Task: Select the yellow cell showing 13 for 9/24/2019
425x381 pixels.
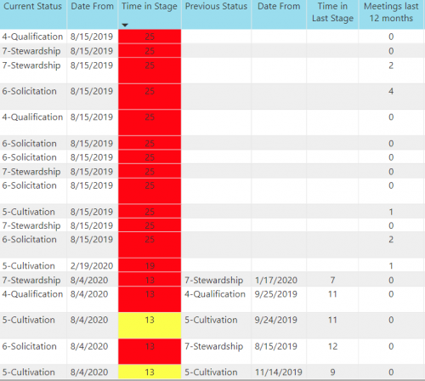Action: click(x=150, y=326)
